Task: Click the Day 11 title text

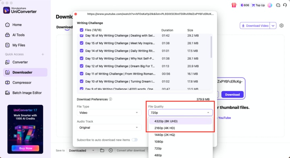Action: 120,74
